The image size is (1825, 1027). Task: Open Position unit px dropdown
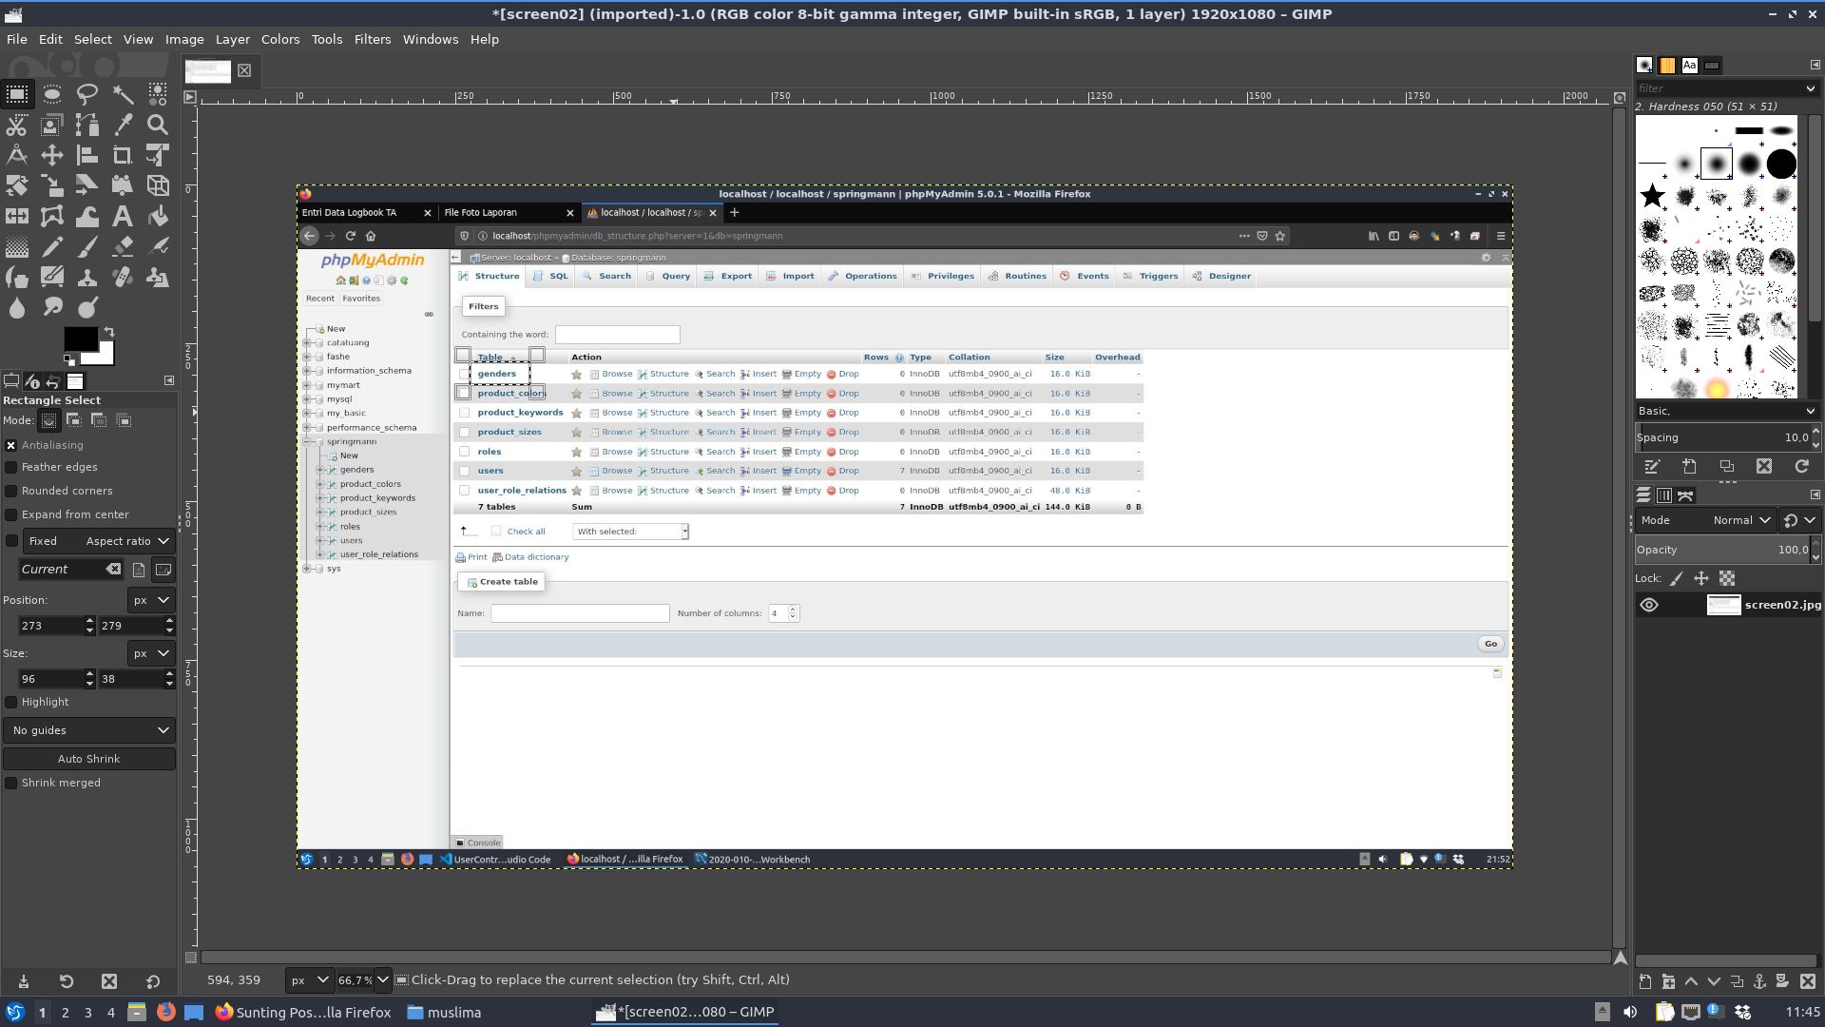151,600
